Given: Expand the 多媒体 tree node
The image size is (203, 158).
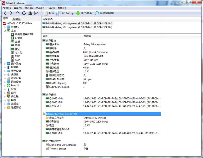Looking at the screenshot, I should click(5, 75).
